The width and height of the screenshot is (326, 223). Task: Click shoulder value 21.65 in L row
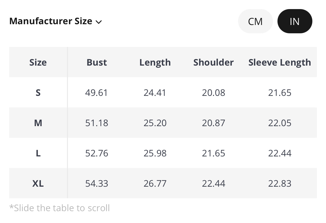pos(213,153)
